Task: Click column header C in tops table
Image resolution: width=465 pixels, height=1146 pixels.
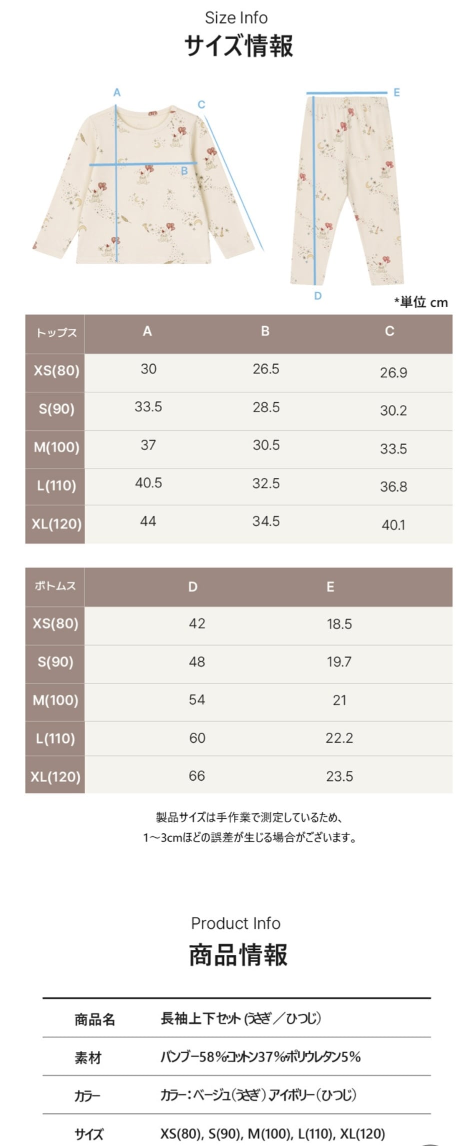Action: (x=389, y=331)
